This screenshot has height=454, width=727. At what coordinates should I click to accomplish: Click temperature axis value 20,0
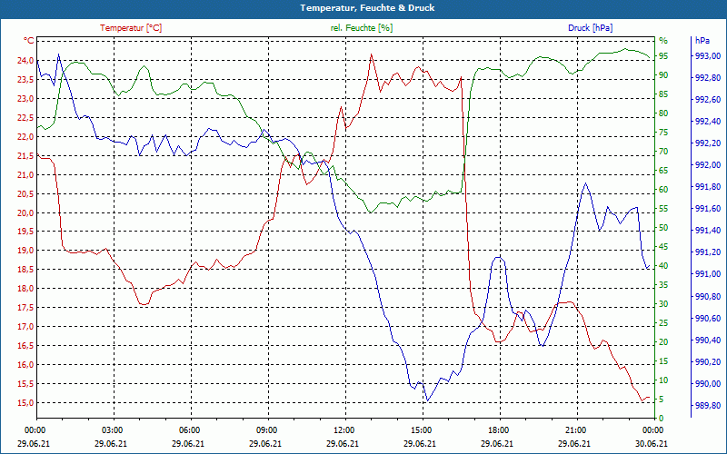click(x=25, y=213)
